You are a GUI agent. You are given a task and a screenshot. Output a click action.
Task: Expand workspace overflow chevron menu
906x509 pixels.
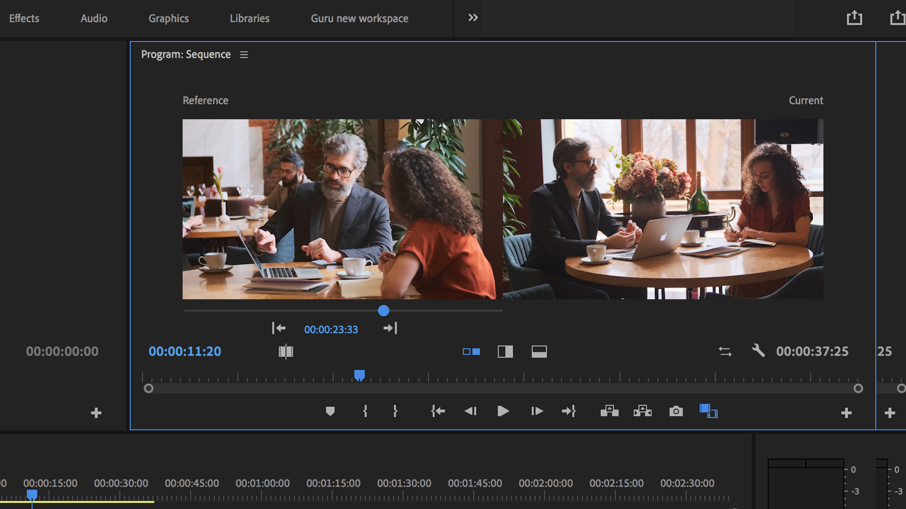coord(473,18)
